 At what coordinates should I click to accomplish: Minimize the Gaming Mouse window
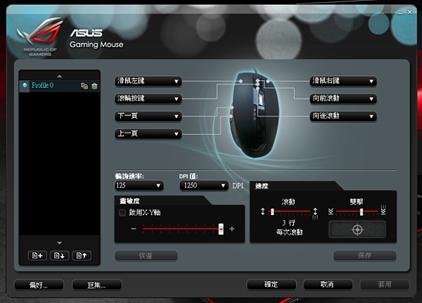tap(400, 13)
